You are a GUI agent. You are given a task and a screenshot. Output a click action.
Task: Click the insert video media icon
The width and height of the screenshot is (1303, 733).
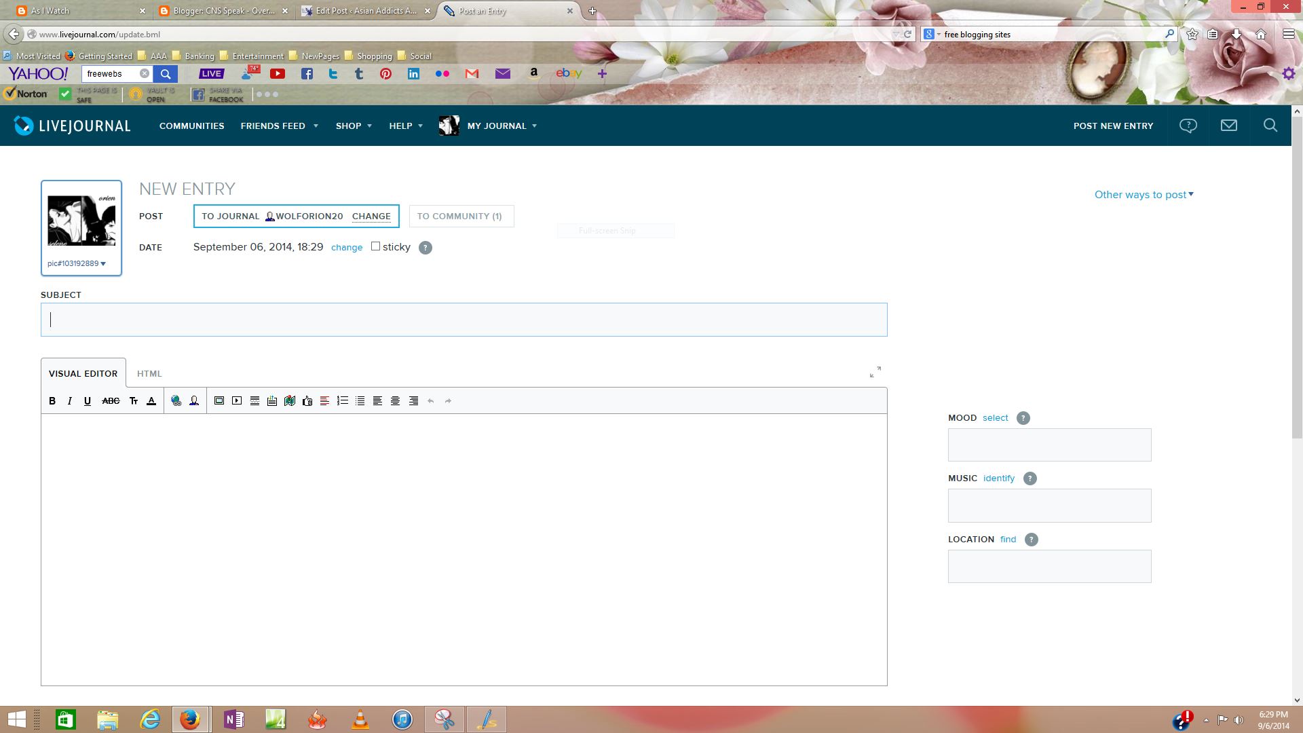237,401
